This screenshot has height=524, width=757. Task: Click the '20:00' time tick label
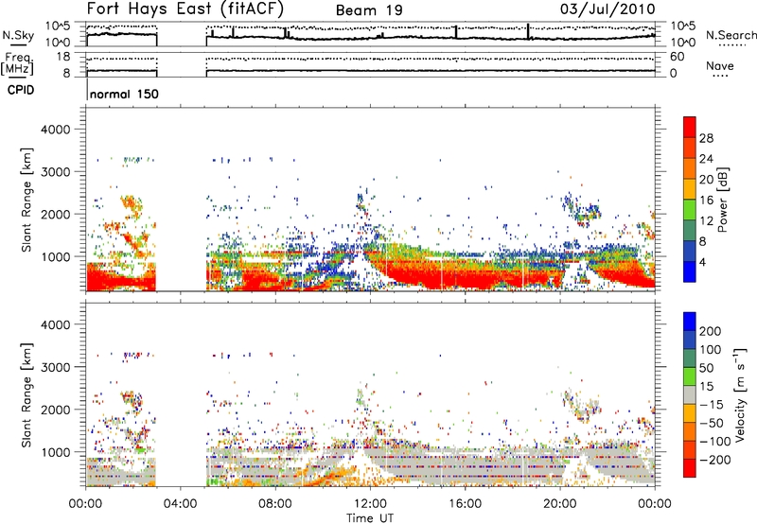pyautogui.click(x=560, y=504)
